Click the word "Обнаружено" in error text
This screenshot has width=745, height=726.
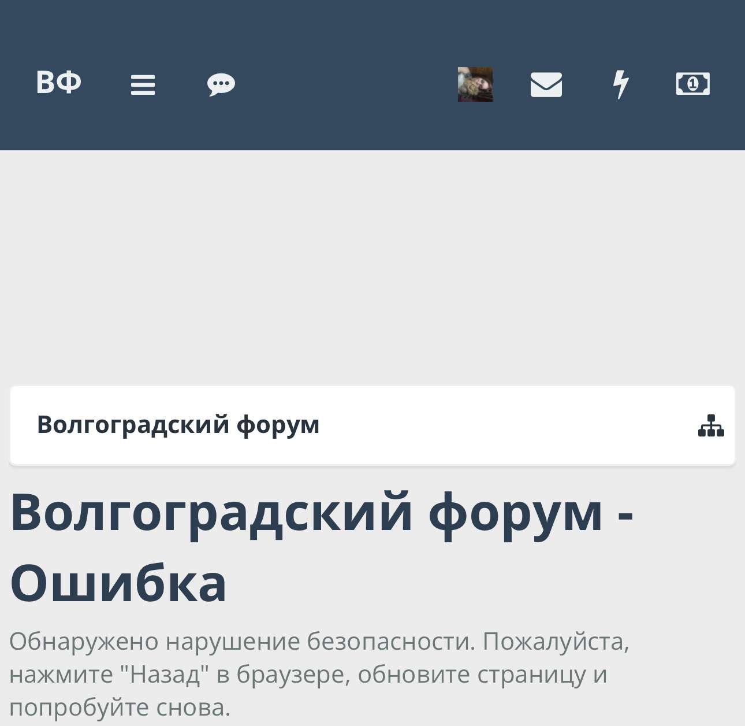84,642
